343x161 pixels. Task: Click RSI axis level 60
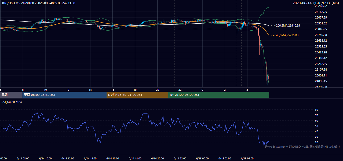tap(316, 120)
